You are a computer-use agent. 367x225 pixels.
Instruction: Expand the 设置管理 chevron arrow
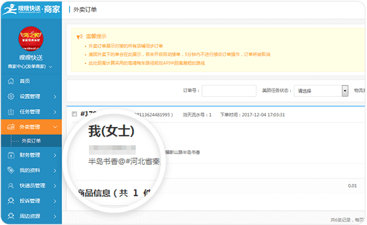55,97
